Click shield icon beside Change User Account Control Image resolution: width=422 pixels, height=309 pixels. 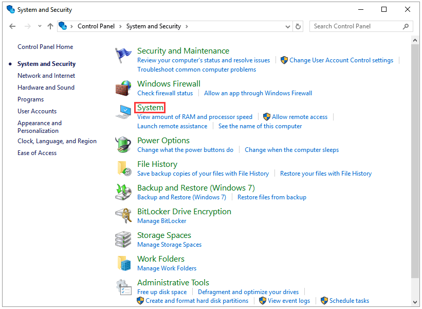(x=284, y=60)
